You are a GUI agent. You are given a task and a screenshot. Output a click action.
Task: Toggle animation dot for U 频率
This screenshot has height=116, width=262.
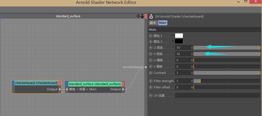[151, 48]
